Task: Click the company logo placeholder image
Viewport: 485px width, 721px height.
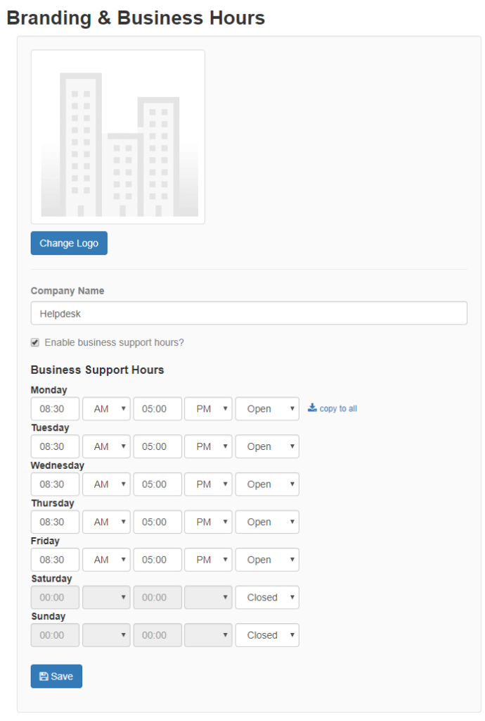Action: (118, 137)
